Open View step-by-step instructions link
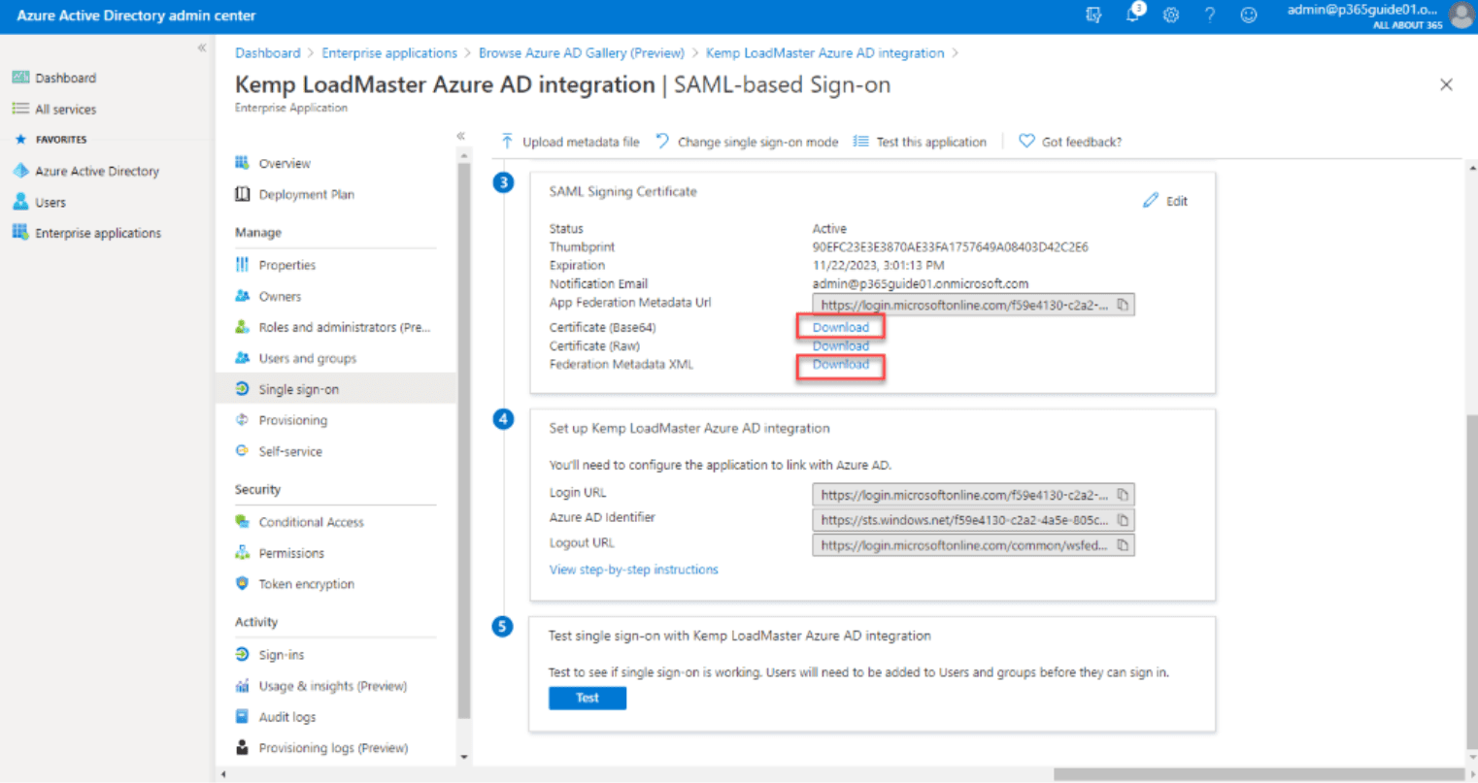This screenshot has height=783, width=1478. pos(633,570)
